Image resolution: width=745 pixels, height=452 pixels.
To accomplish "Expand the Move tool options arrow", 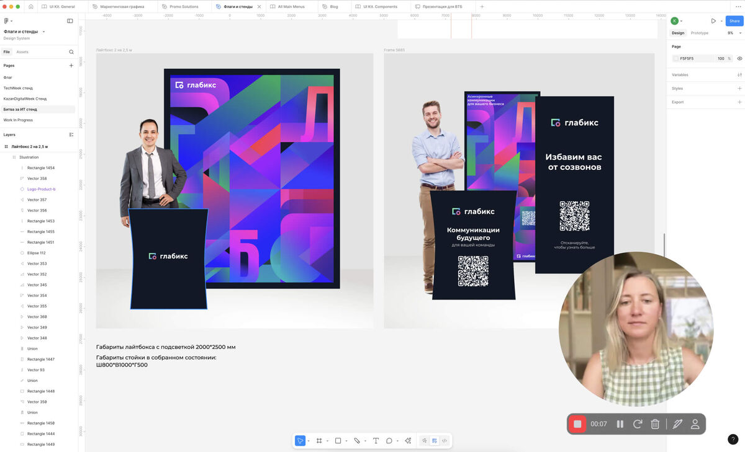I will point(309,441).
